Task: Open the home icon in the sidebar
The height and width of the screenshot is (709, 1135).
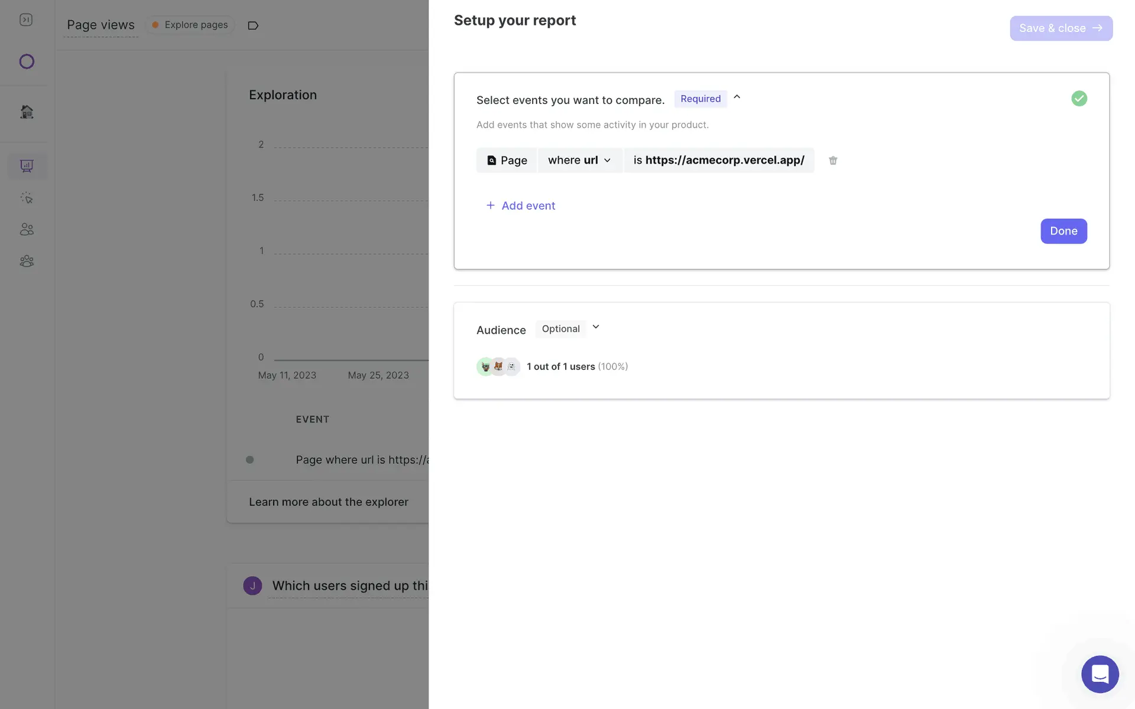Action: 27,112
